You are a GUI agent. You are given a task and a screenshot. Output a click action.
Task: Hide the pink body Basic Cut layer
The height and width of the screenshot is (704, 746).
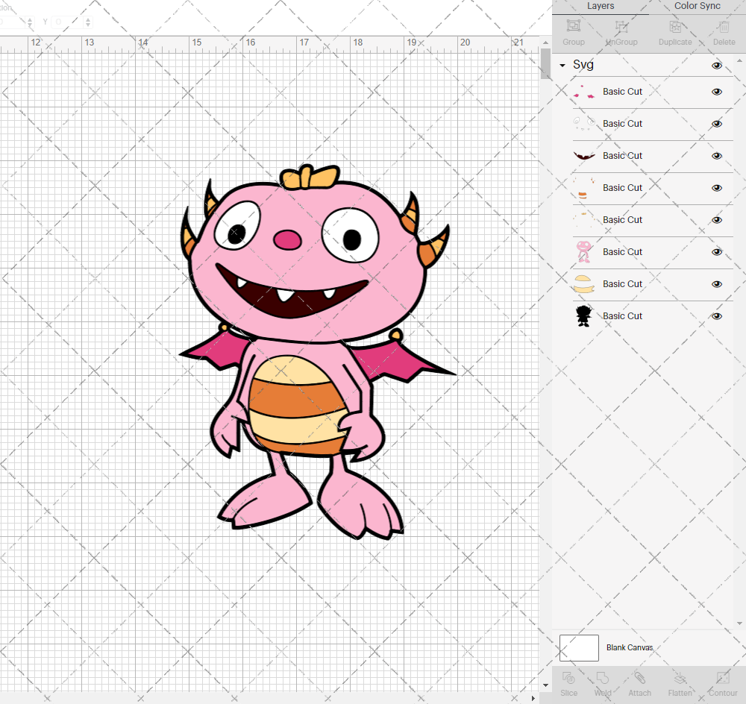click(716, 252)
